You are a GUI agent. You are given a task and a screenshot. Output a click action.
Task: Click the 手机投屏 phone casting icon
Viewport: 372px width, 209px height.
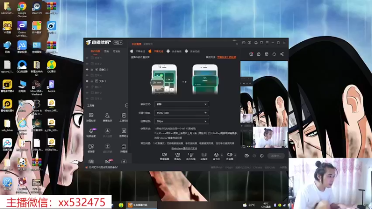point(191,157)
